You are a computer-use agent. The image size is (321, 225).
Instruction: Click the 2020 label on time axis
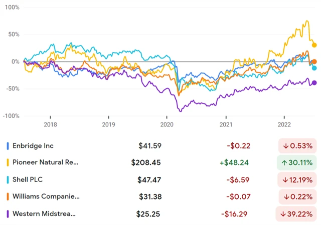167,124
